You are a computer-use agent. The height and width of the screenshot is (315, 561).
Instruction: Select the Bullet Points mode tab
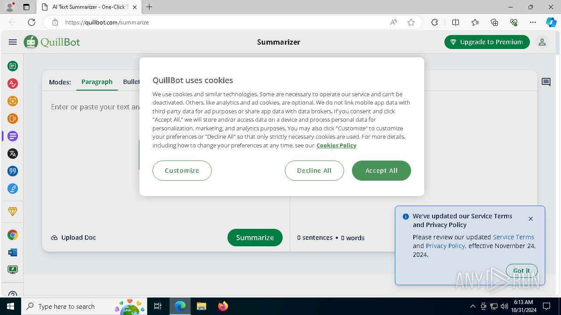[x=131, y=82]
